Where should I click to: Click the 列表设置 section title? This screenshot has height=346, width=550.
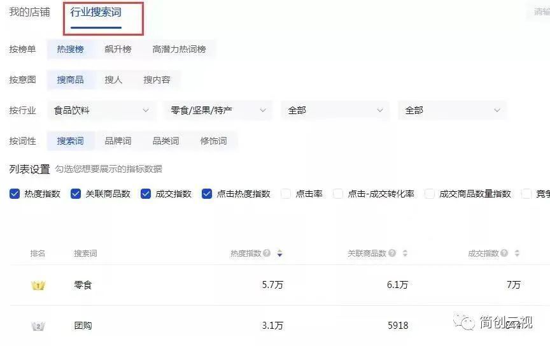pyautogui.click(x=29, y=169)
